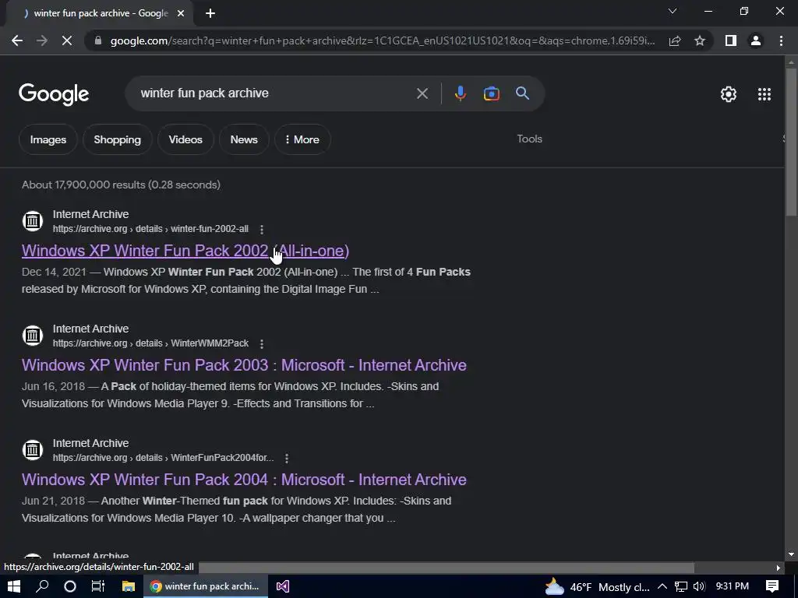
Task: Open the Windows notification center
Action: tap(772, 586)
